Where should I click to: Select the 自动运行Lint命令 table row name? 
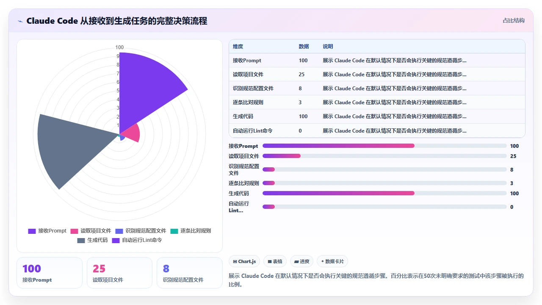tap(252, 131)
